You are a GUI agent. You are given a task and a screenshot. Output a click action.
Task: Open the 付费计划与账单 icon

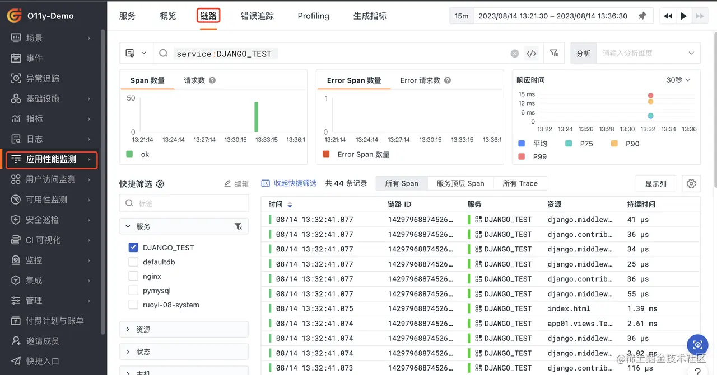pos(16,321)
